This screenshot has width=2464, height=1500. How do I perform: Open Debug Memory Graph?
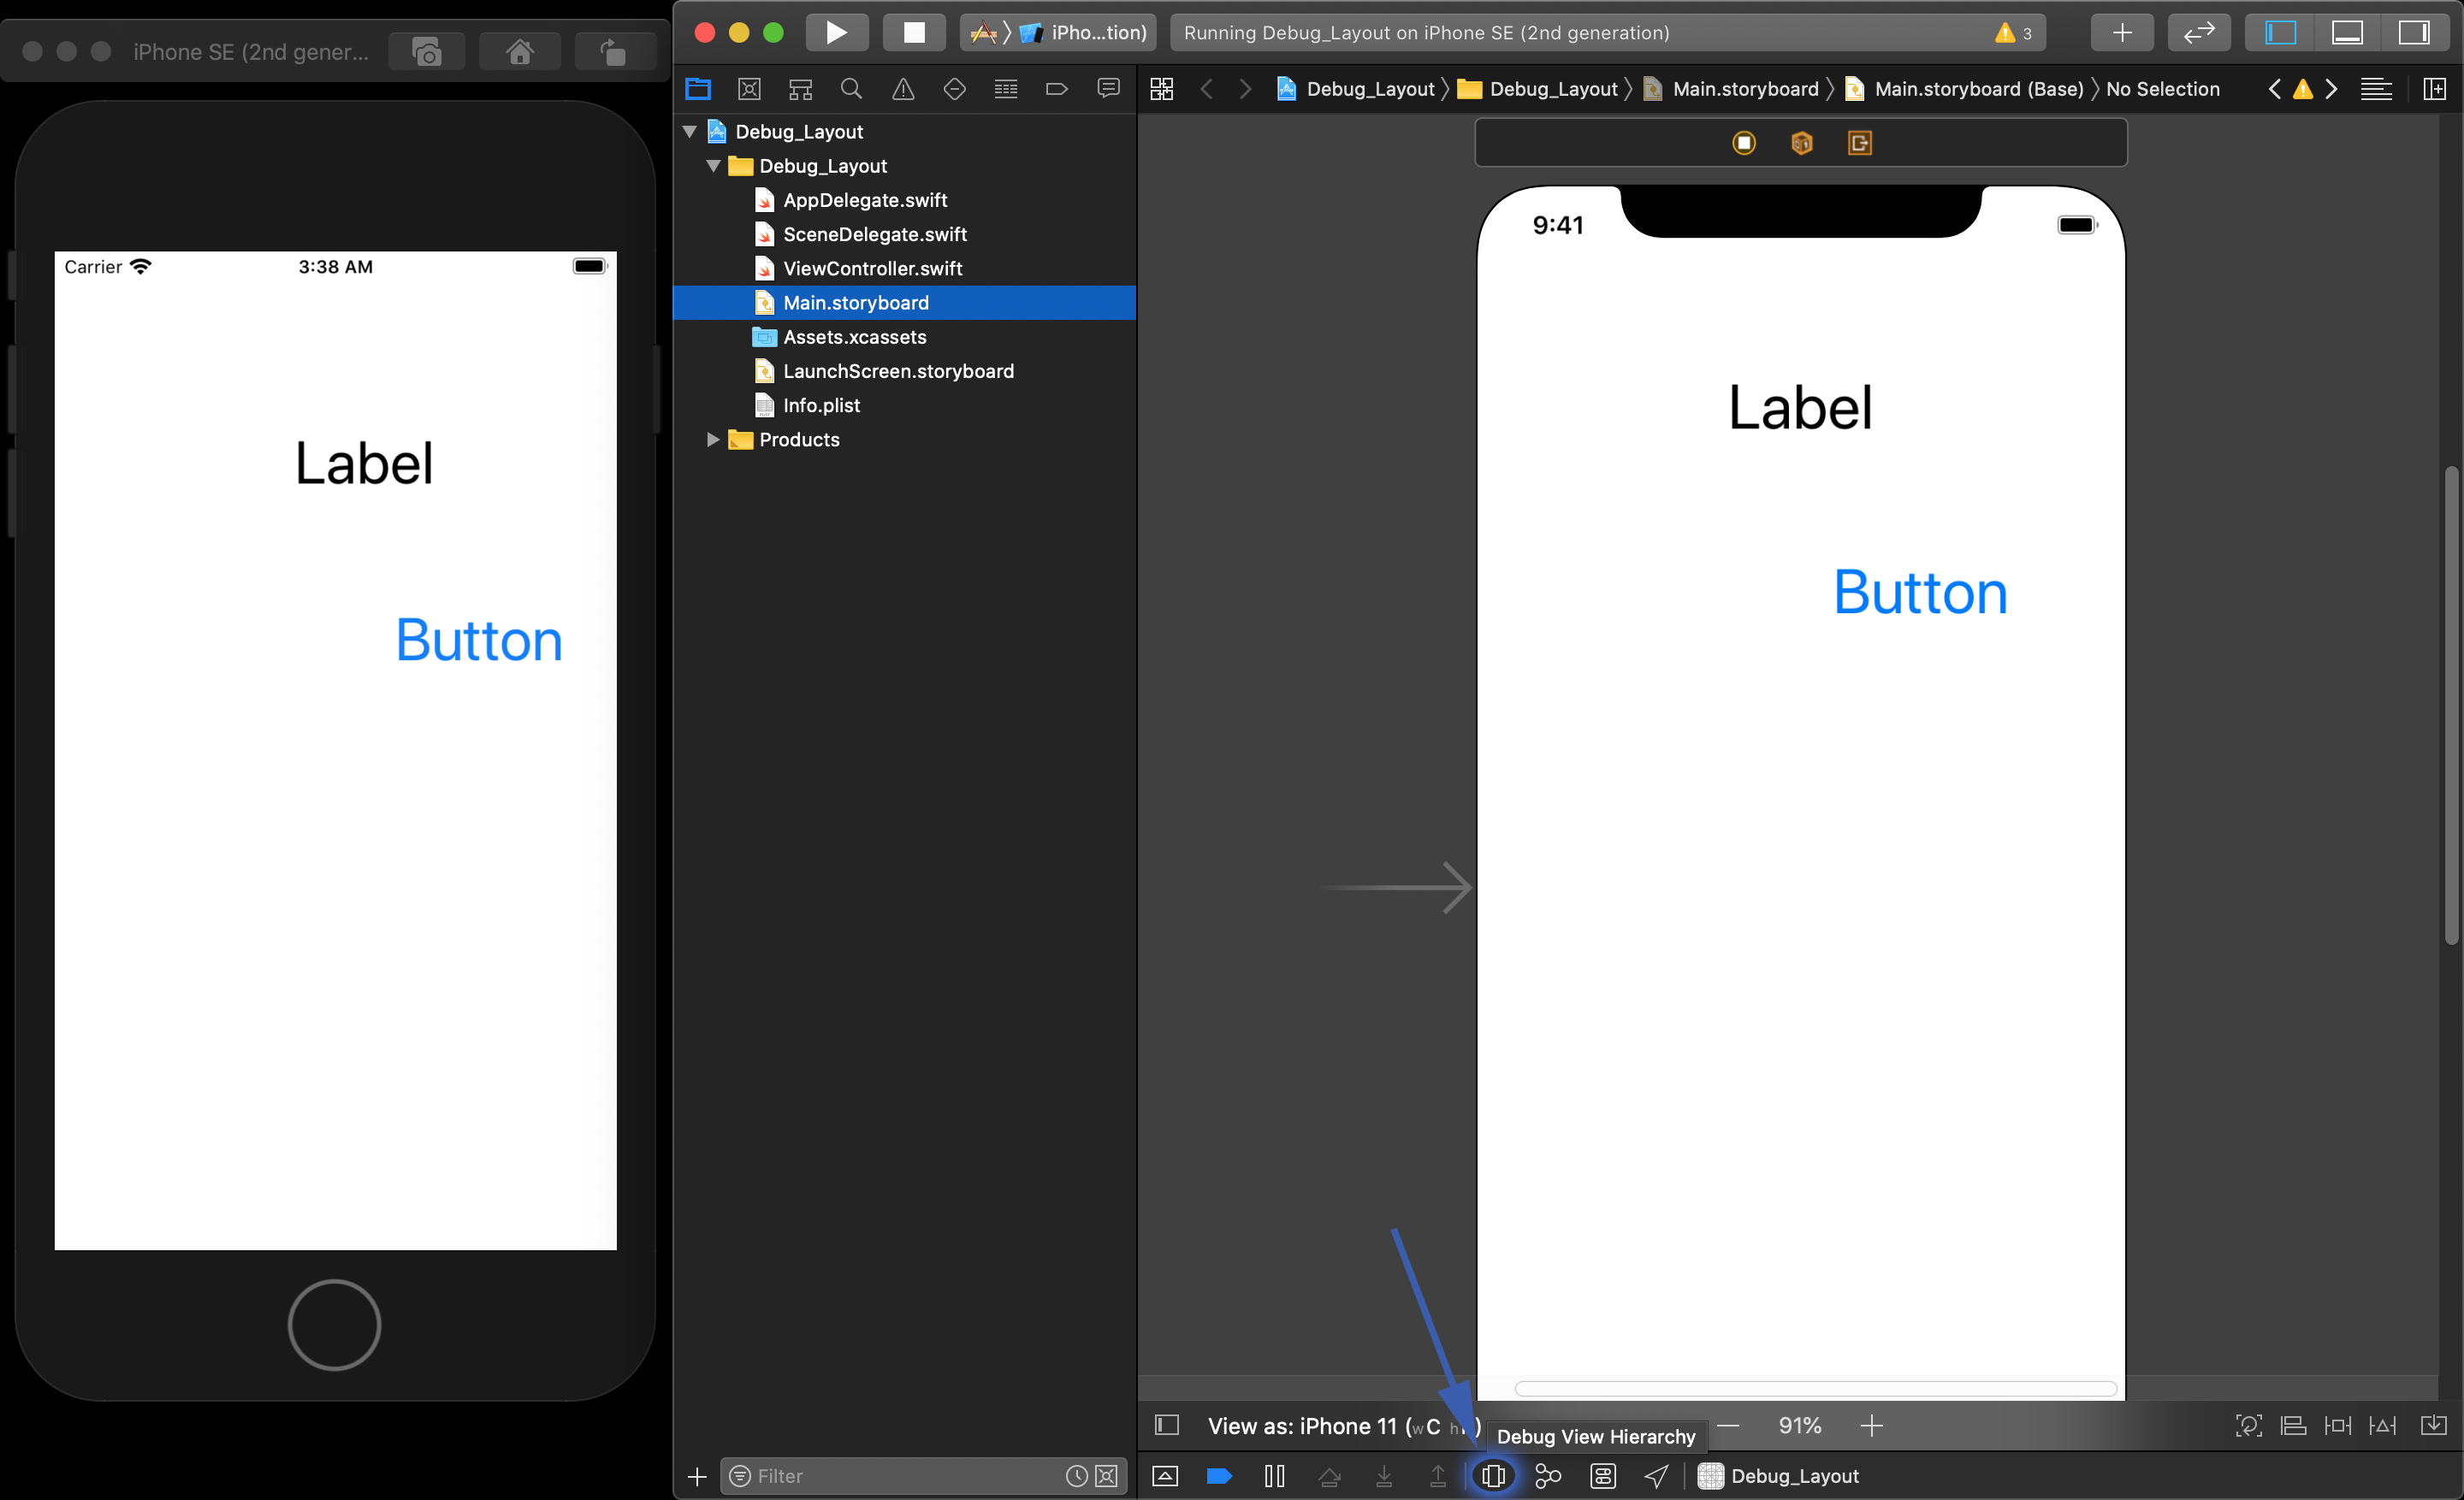[1547, 1476]
